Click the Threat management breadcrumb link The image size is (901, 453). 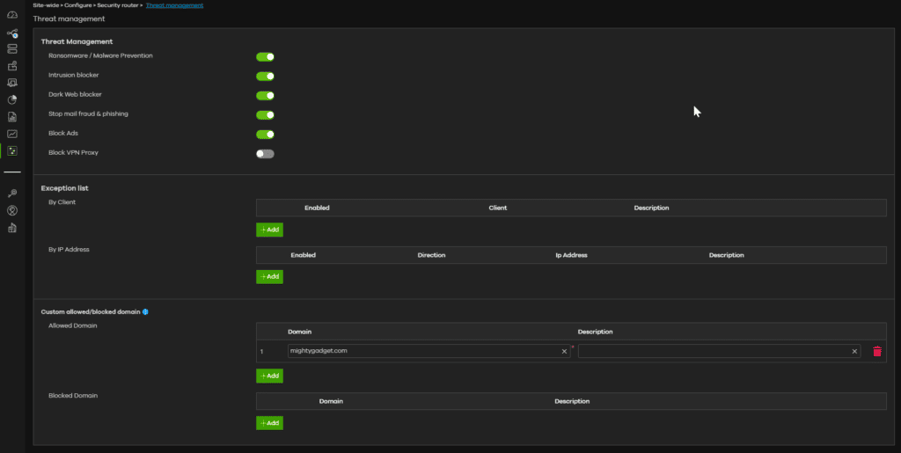[174, 5]
